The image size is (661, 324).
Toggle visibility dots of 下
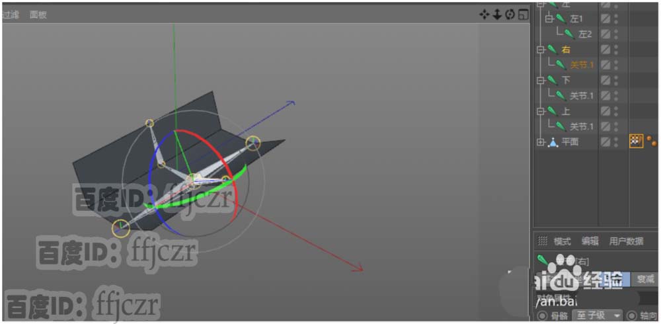tap(616, 80)
